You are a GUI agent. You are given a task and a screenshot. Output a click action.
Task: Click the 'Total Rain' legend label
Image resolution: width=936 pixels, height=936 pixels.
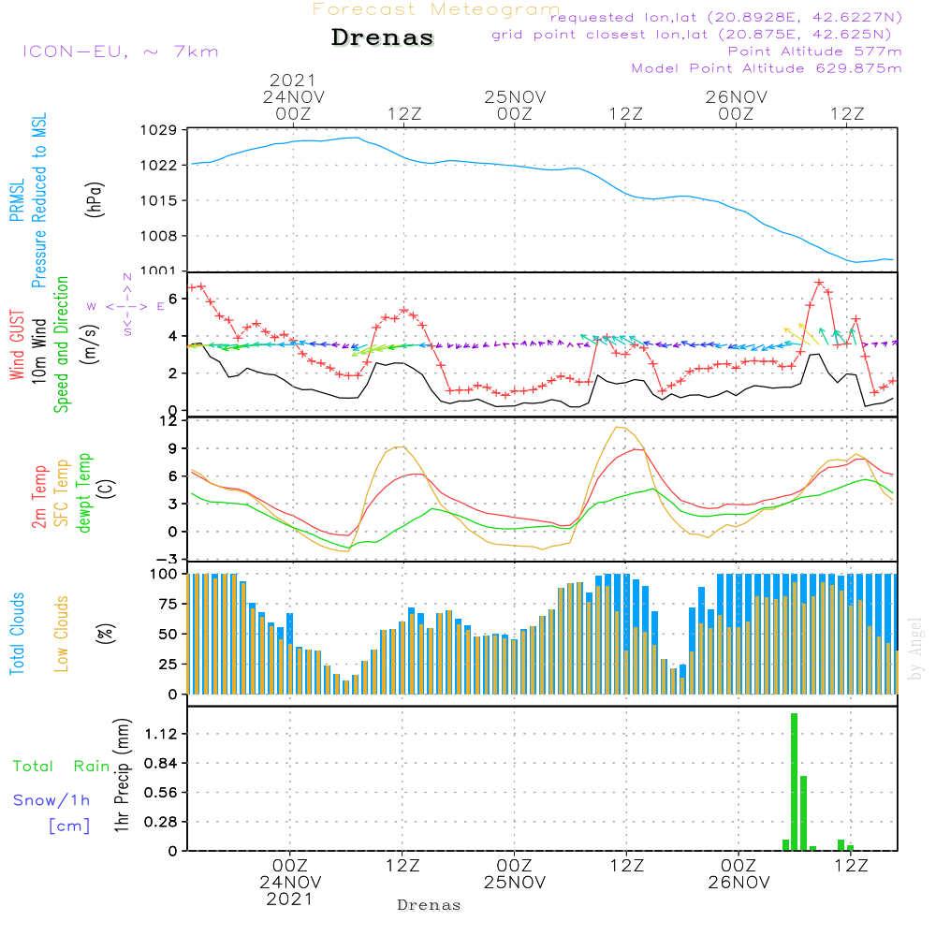pyautogui.click(x=62, y=767)
